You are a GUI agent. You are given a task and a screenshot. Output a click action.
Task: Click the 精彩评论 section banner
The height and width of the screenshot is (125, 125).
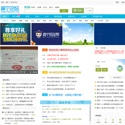[x=66, y=102]
